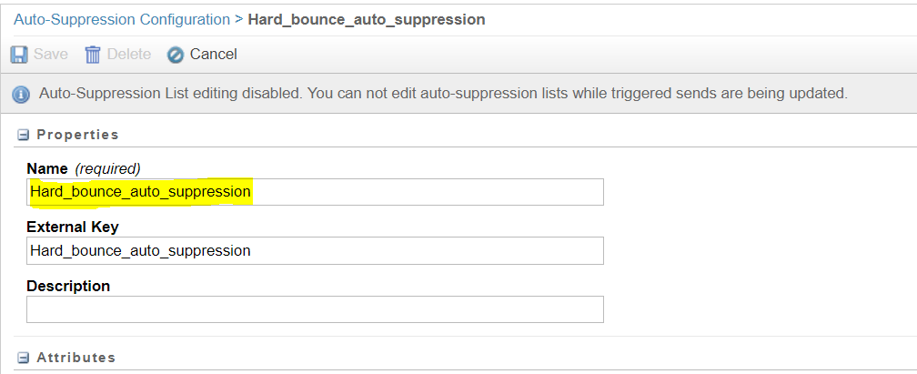This screenshot has width=917, height=374.
Task: Click the editing disabled notification message
Action: point(443,94)
